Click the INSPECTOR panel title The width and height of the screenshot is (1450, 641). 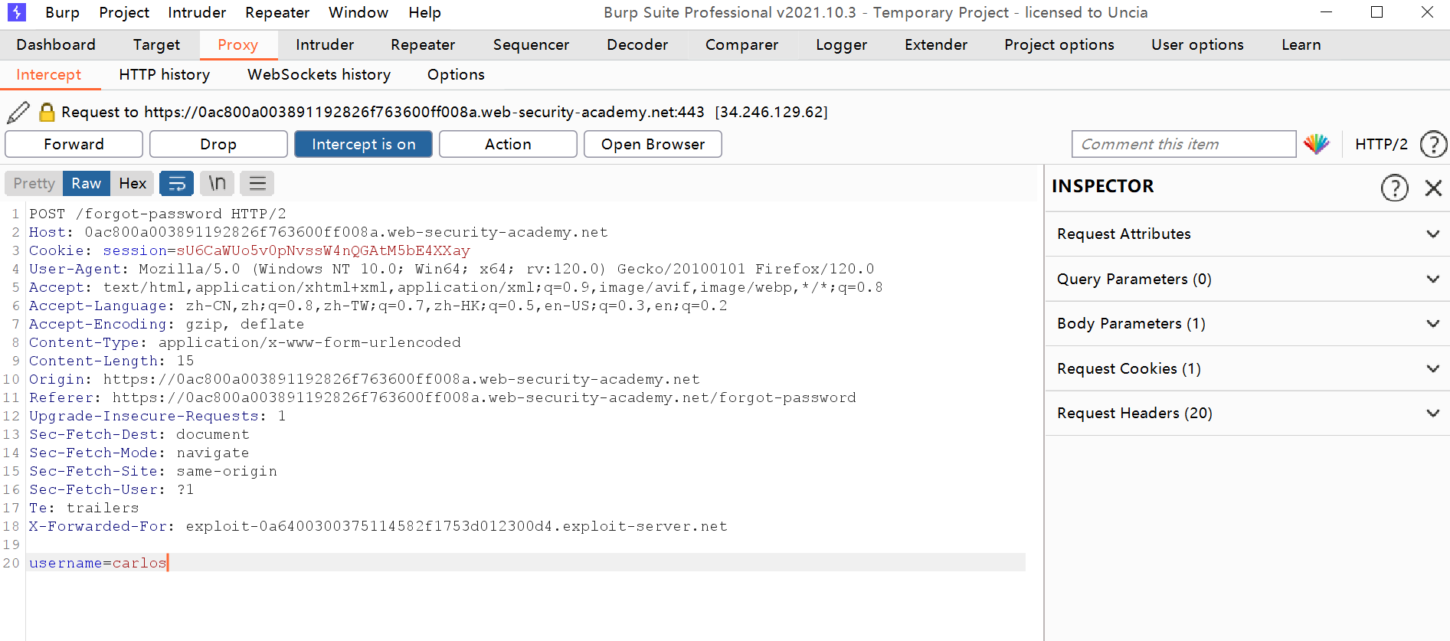(x=1102, y=187)
